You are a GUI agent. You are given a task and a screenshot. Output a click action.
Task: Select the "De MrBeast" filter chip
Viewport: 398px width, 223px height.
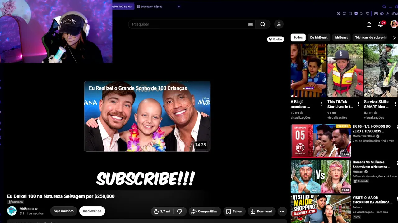319,37
